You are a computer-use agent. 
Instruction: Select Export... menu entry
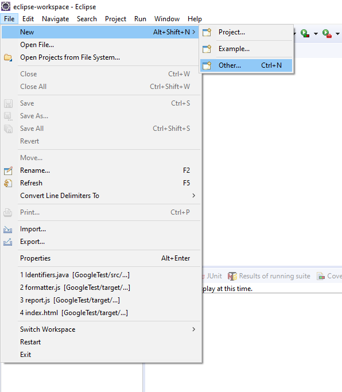click(101, 242)
